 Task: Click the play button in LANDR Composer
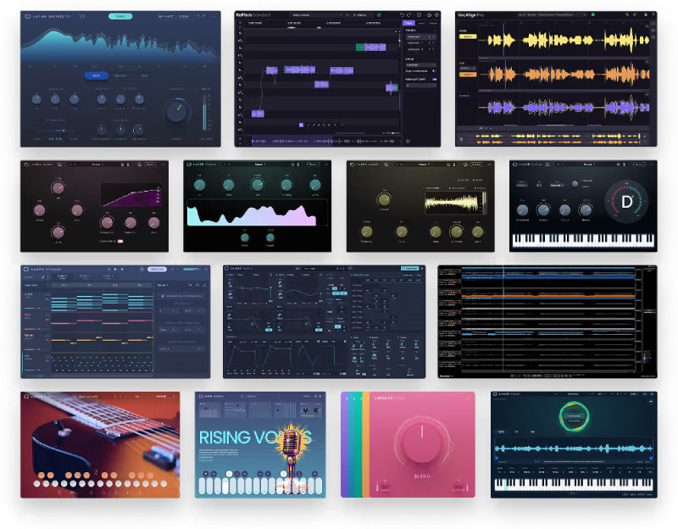click(115, 269)
